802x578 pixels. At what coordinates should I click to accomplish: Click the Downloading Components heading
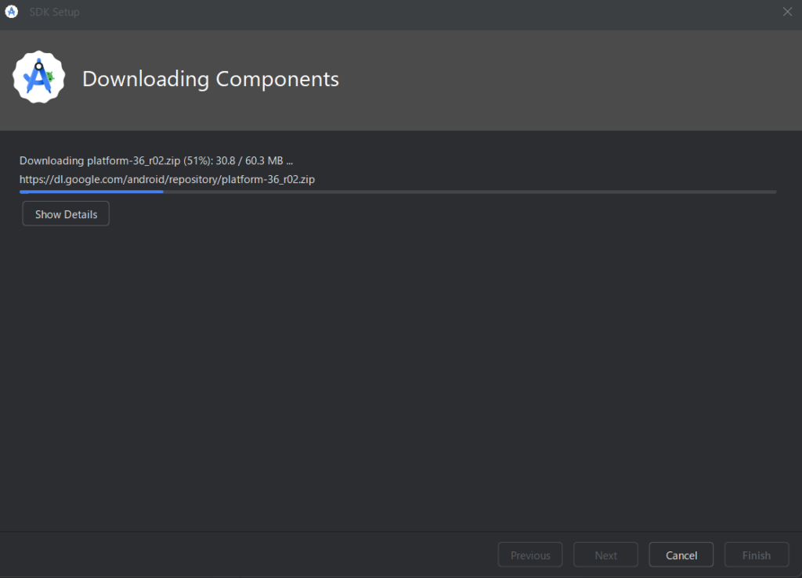click(210, 79)
